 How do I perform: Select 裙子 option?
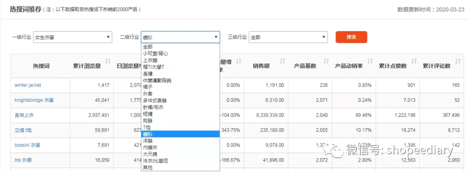coord(180,87)
